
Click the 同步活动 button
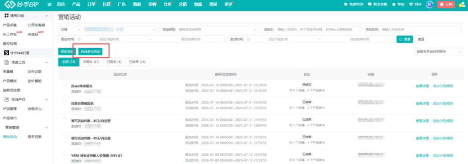click(67, 51)
